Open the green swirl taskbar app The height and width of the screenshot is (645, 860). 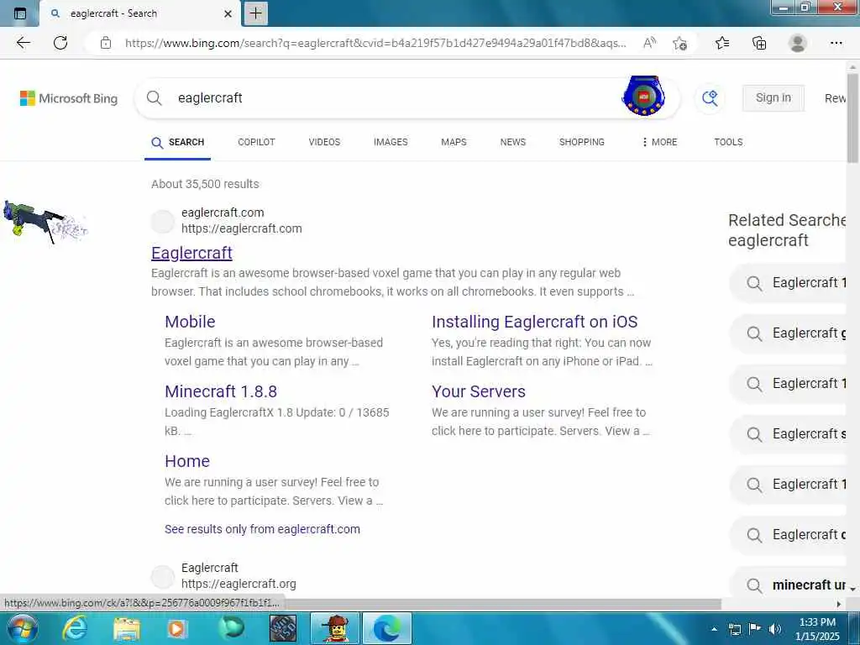point(232,628)
